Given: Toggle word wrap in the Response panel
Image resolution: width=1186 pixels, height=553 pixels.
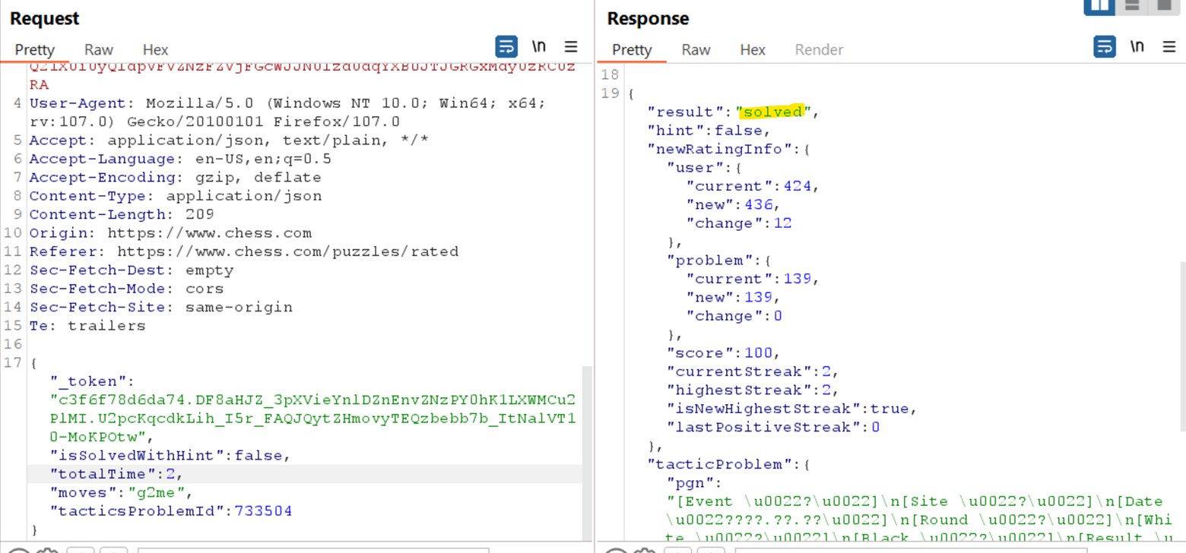Looking at the screenshot, I should click(x=1105, y=47).
